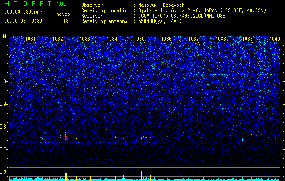Click the Receiving Location label
Viewport: 285px width, 181px height.
tap(106, 10)
